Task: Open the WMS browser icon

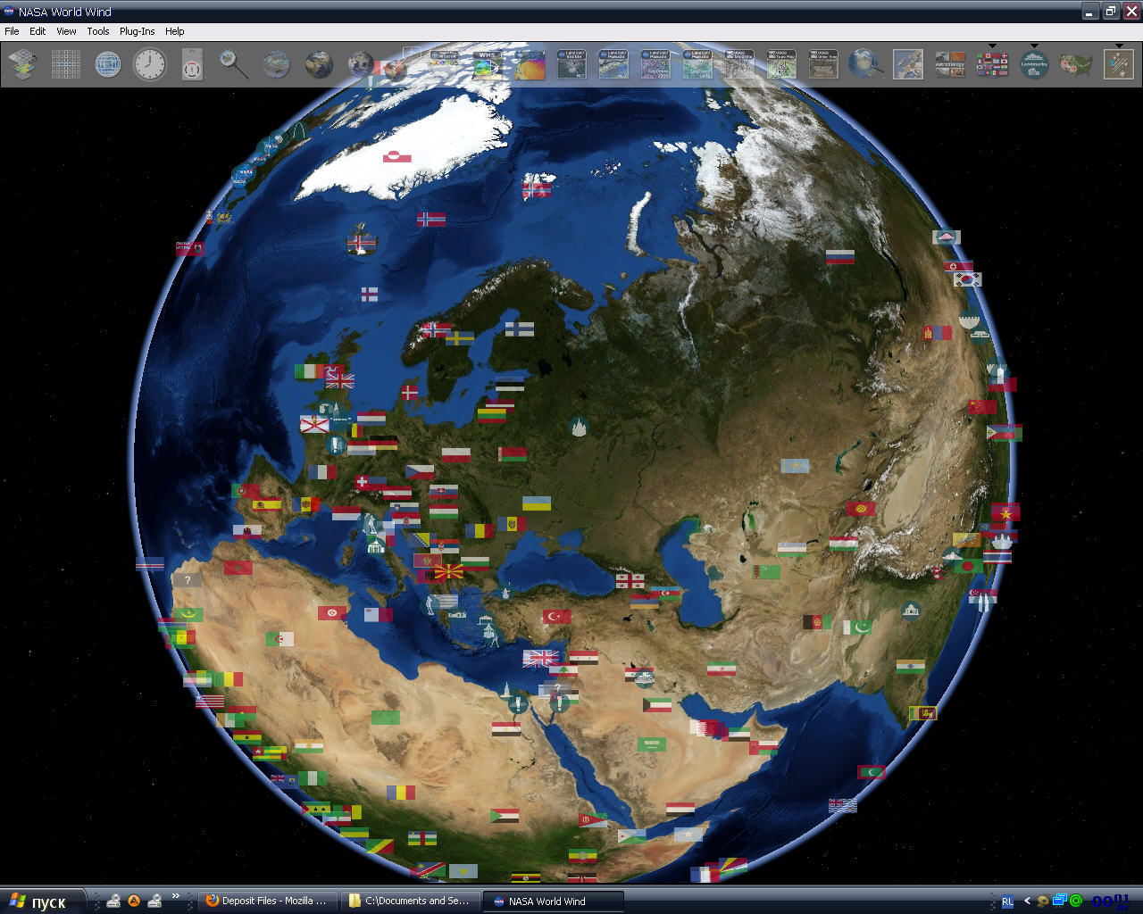Action: (x=488, y=64)
